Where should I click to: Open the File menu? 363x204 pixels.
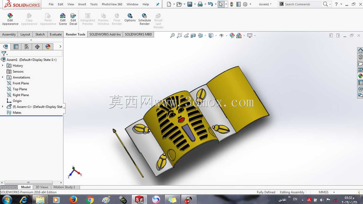pos(51,4)
